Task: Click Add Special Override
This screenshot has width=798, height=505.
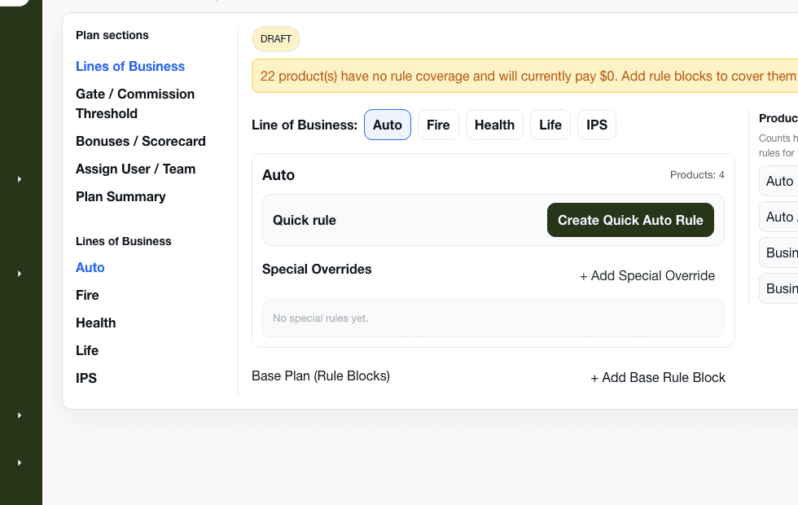Action: coord(647,275)
